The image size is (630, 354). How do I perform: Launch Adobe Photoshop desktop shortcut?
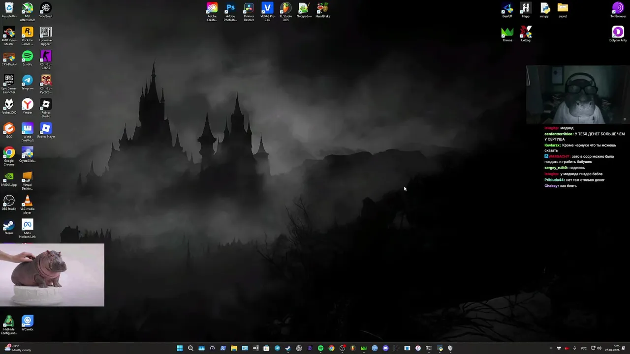[x=230, y=12]
